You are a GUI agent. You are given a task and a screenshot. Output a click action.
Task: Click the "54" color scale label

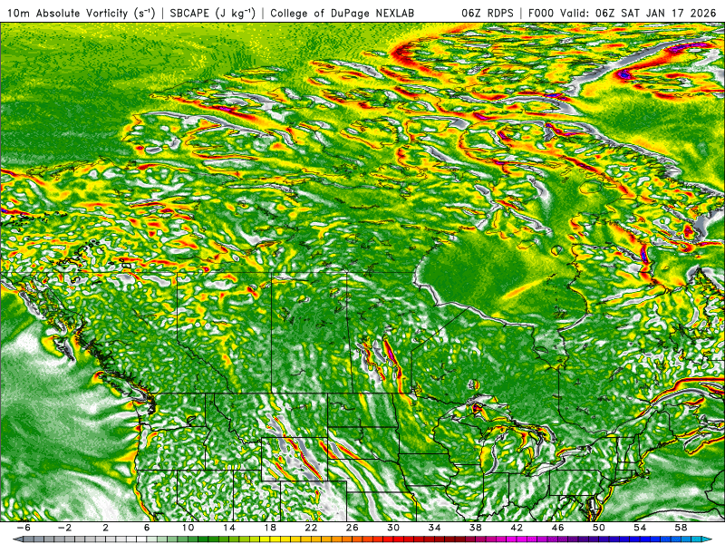pos(640,528)
